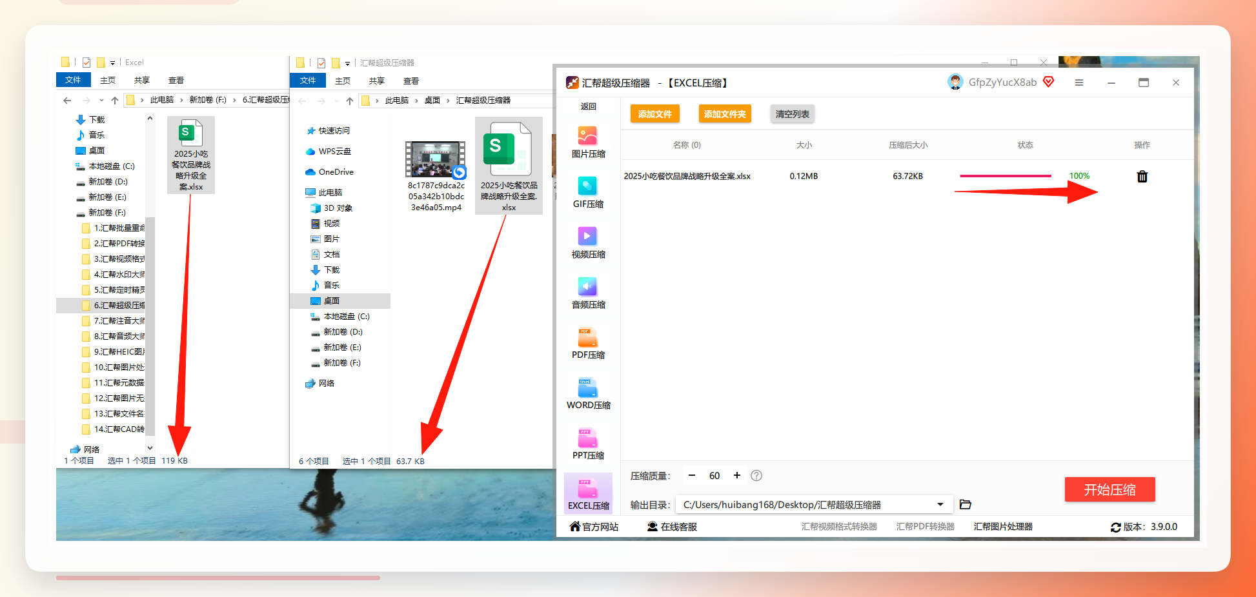Open the 查看 tab in the desktop Explorer window
Image resolution: width=1256 pixels, height=597 pixels.
click(411, 81)
